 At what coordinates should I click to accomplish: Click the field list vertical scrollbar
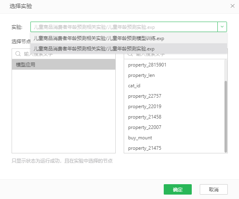tap(226, 117)
